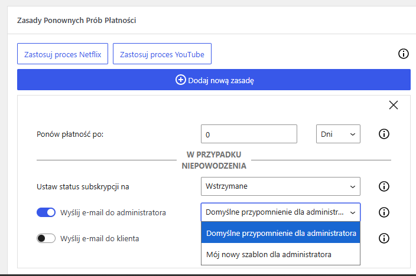Select Domyślne przypomnienie dla administratora option
This screenshot has width=416, height=276.
point(281,233)
